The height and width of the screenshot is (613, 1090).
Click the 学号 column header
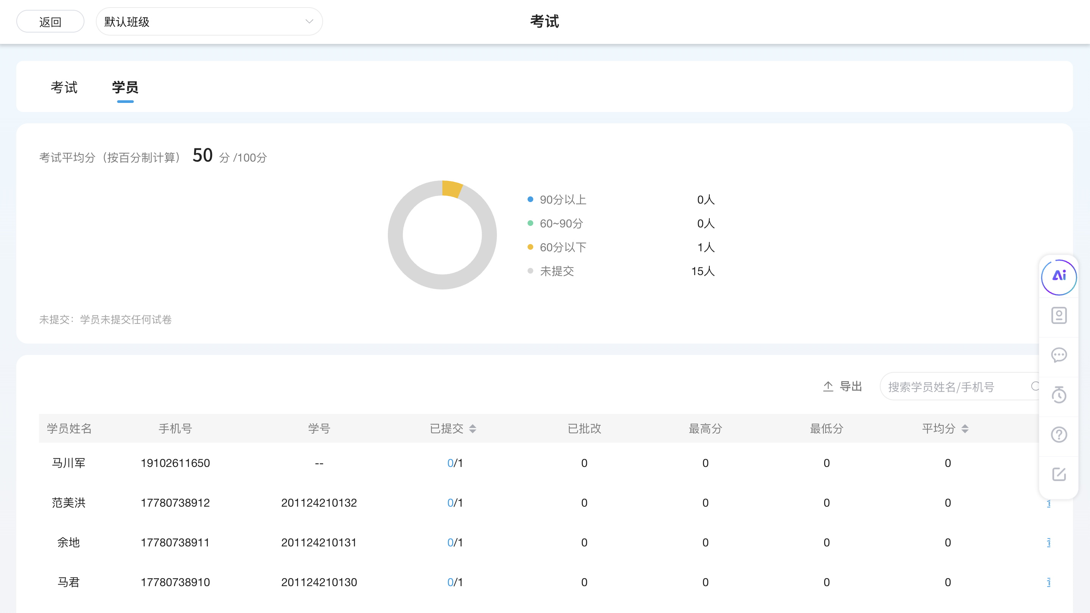click(x=319, y=429)
